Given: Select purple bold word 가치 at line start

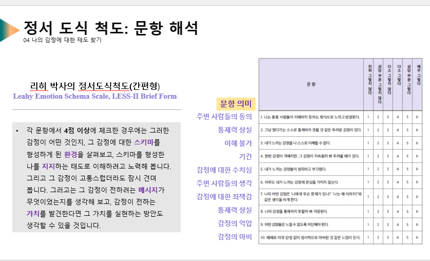Looking at the screenshot, I should click(x=33, y=214).
